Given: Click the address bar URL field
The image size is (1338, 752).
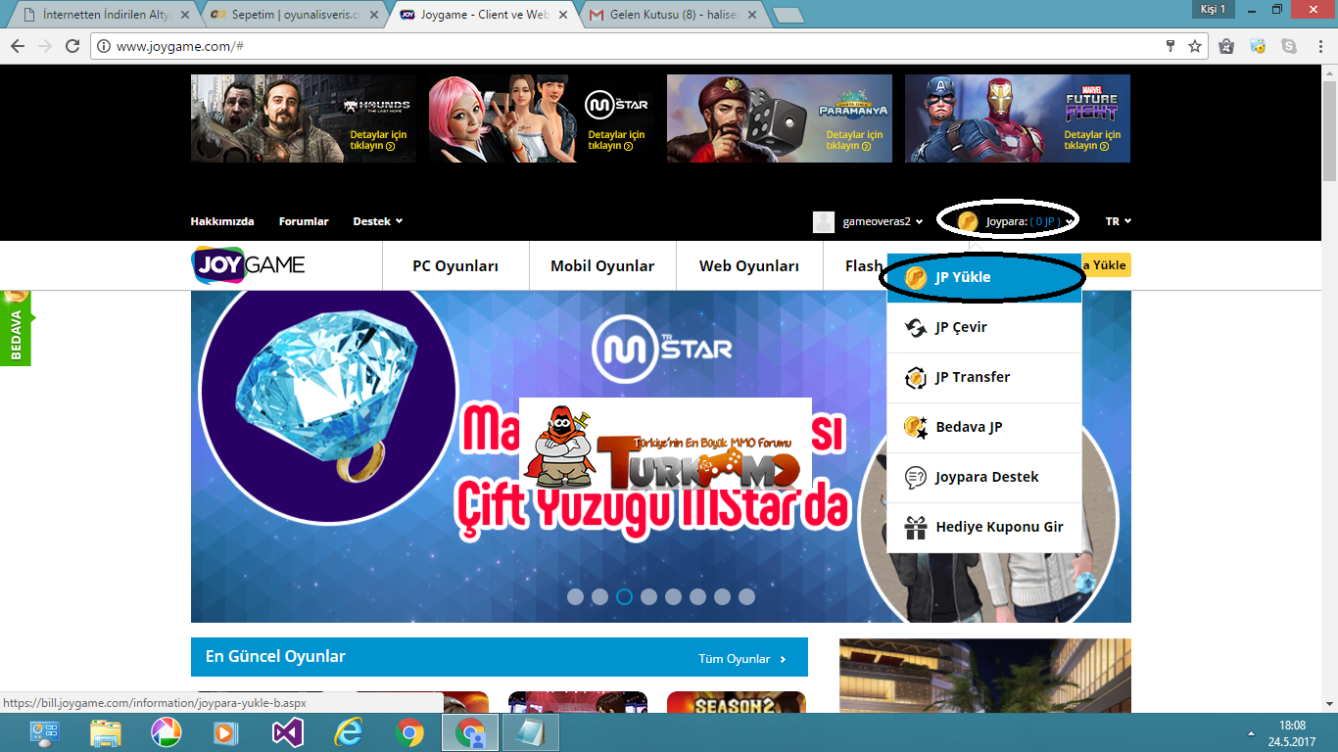Looking at the screenshot, I should [x=627, y=46].
